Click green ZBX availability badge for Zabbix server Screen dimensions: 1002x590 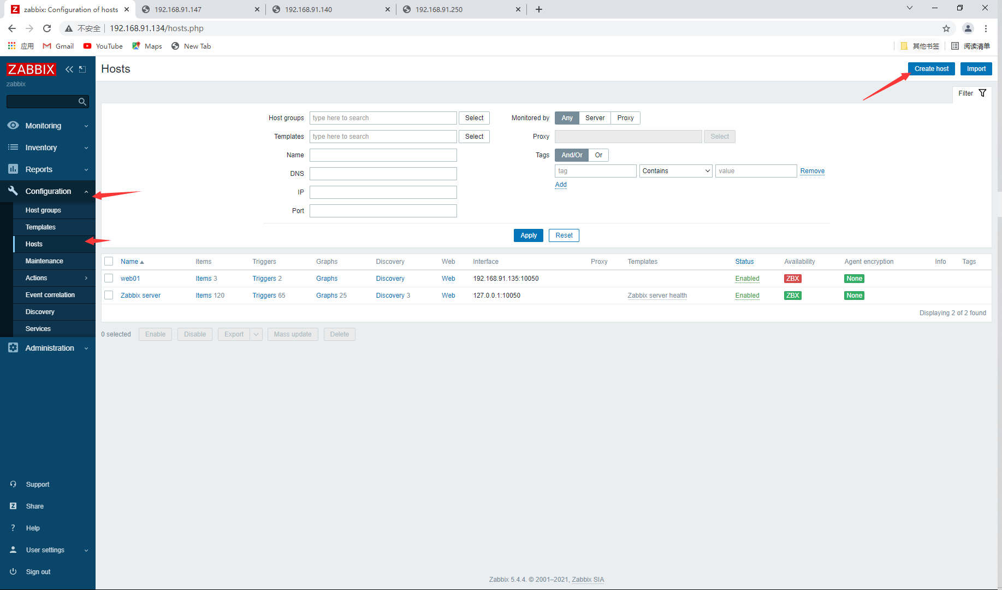(x=792, y=296)
